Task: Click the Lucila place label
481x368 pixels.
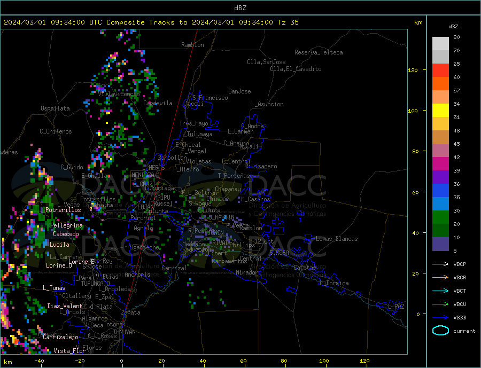Action: click(59, 245)
